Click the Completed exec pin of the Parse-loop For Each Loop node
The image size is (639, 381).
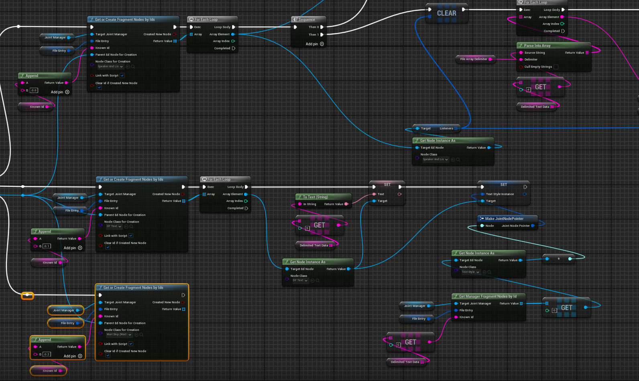(x=563, y=31)
